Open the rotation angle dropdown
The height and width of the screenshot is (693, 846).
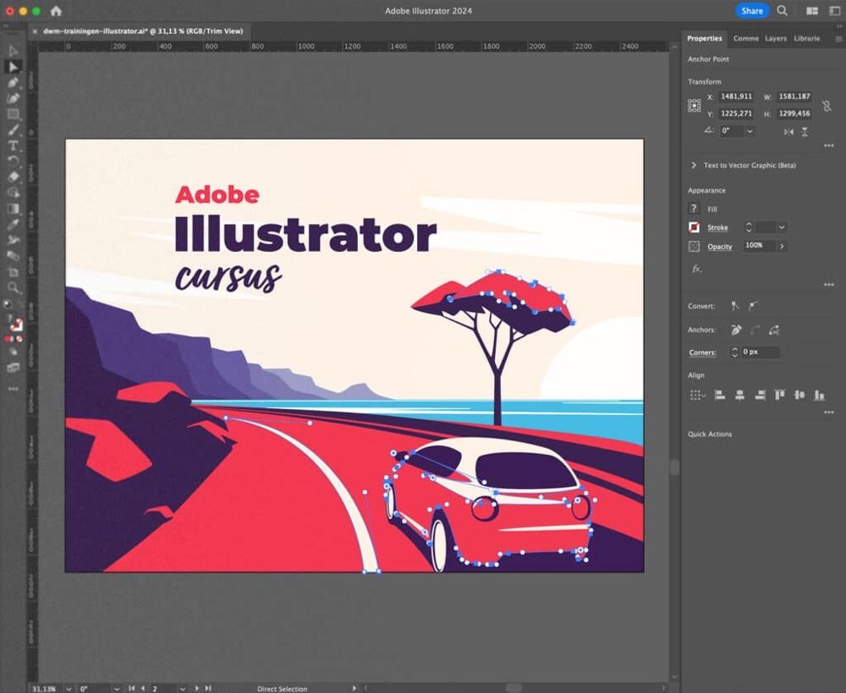pos(750,131)
